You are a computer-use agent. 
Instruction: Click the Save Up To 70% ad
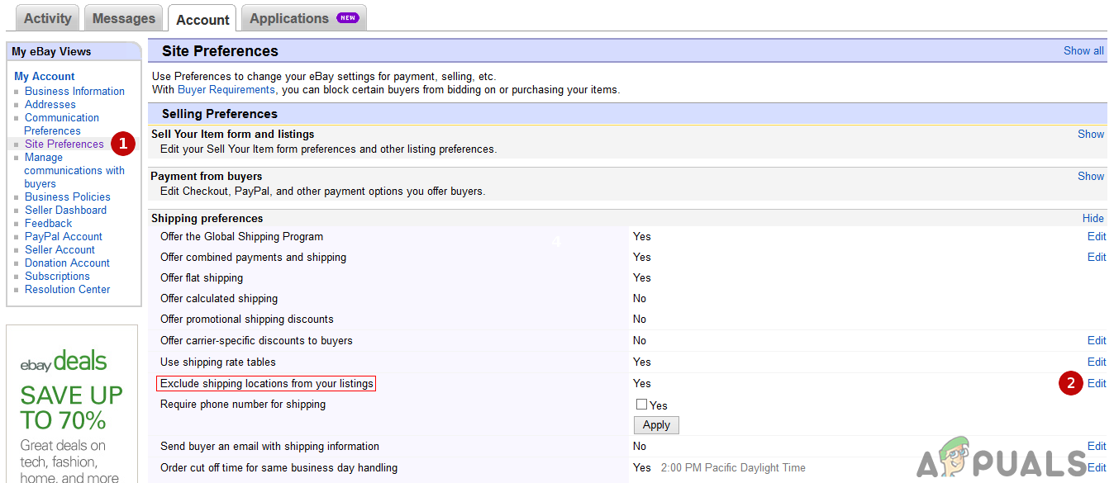tap(71, 408)
